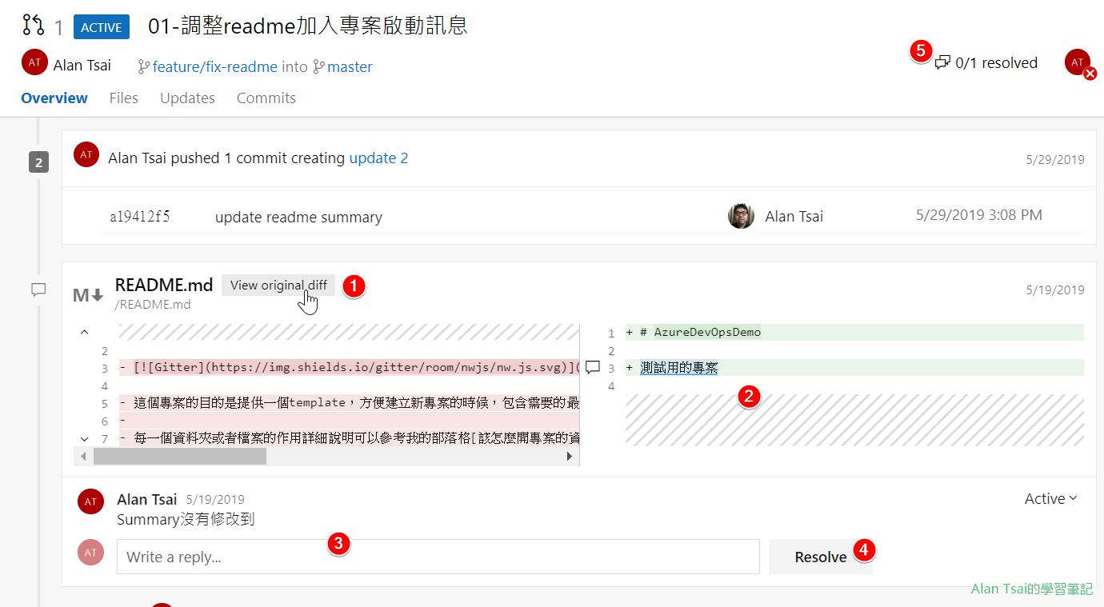The image size is (1104, 607).
Task: Open the update 2 link
Action: pos(378,158)
